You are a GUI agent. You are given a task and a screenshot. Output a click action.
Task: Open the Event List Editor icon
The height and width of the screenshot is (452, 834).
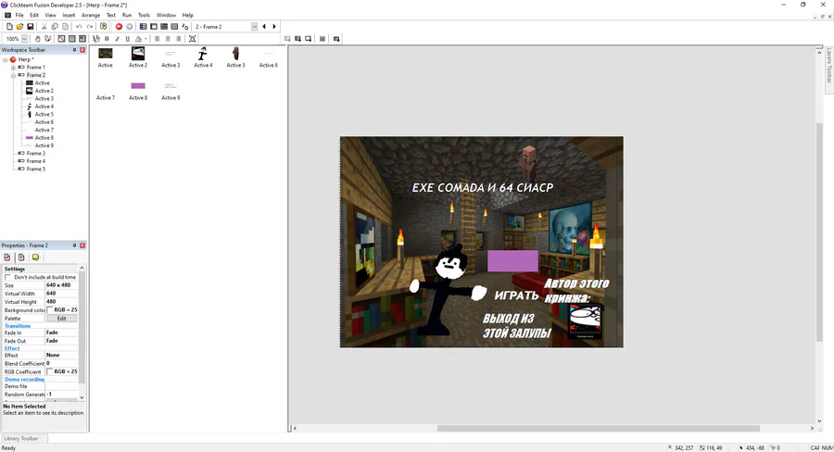tap(174, 27)
